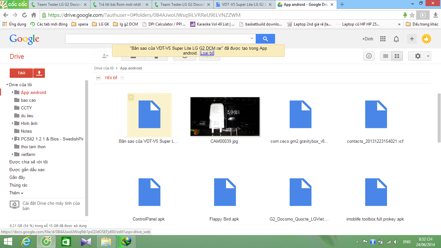441x248 pixels.
Task: Click the Google logo
Action: pyautogui.click(x=25, y=39)
